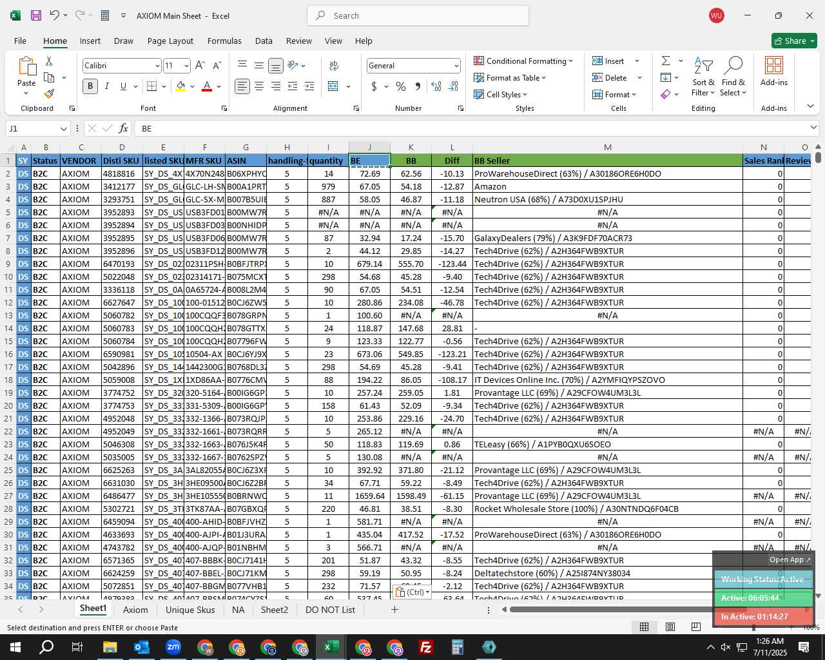
Task: Click the Insert Function fx icon
Action: (x=124, y=128)
